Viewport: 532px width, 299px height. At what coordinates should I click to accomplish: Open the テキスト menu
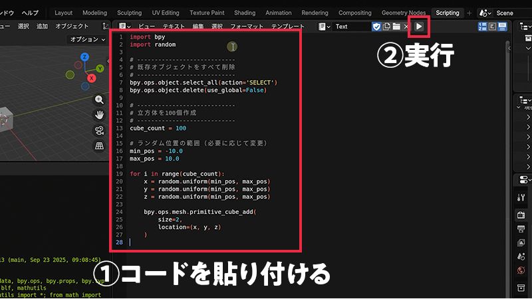[174, 27]
